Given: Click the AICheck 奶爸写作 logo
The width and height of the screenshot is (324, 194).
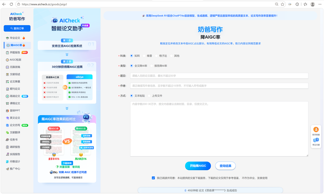Looking at the screenshot, I should (17, 16).
